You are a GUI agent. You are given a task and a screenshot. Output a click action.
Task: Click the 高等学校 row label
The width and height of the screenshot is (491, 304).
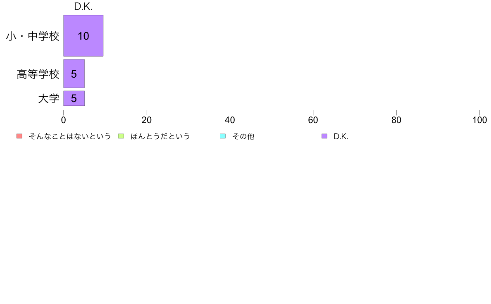(38, 74)
